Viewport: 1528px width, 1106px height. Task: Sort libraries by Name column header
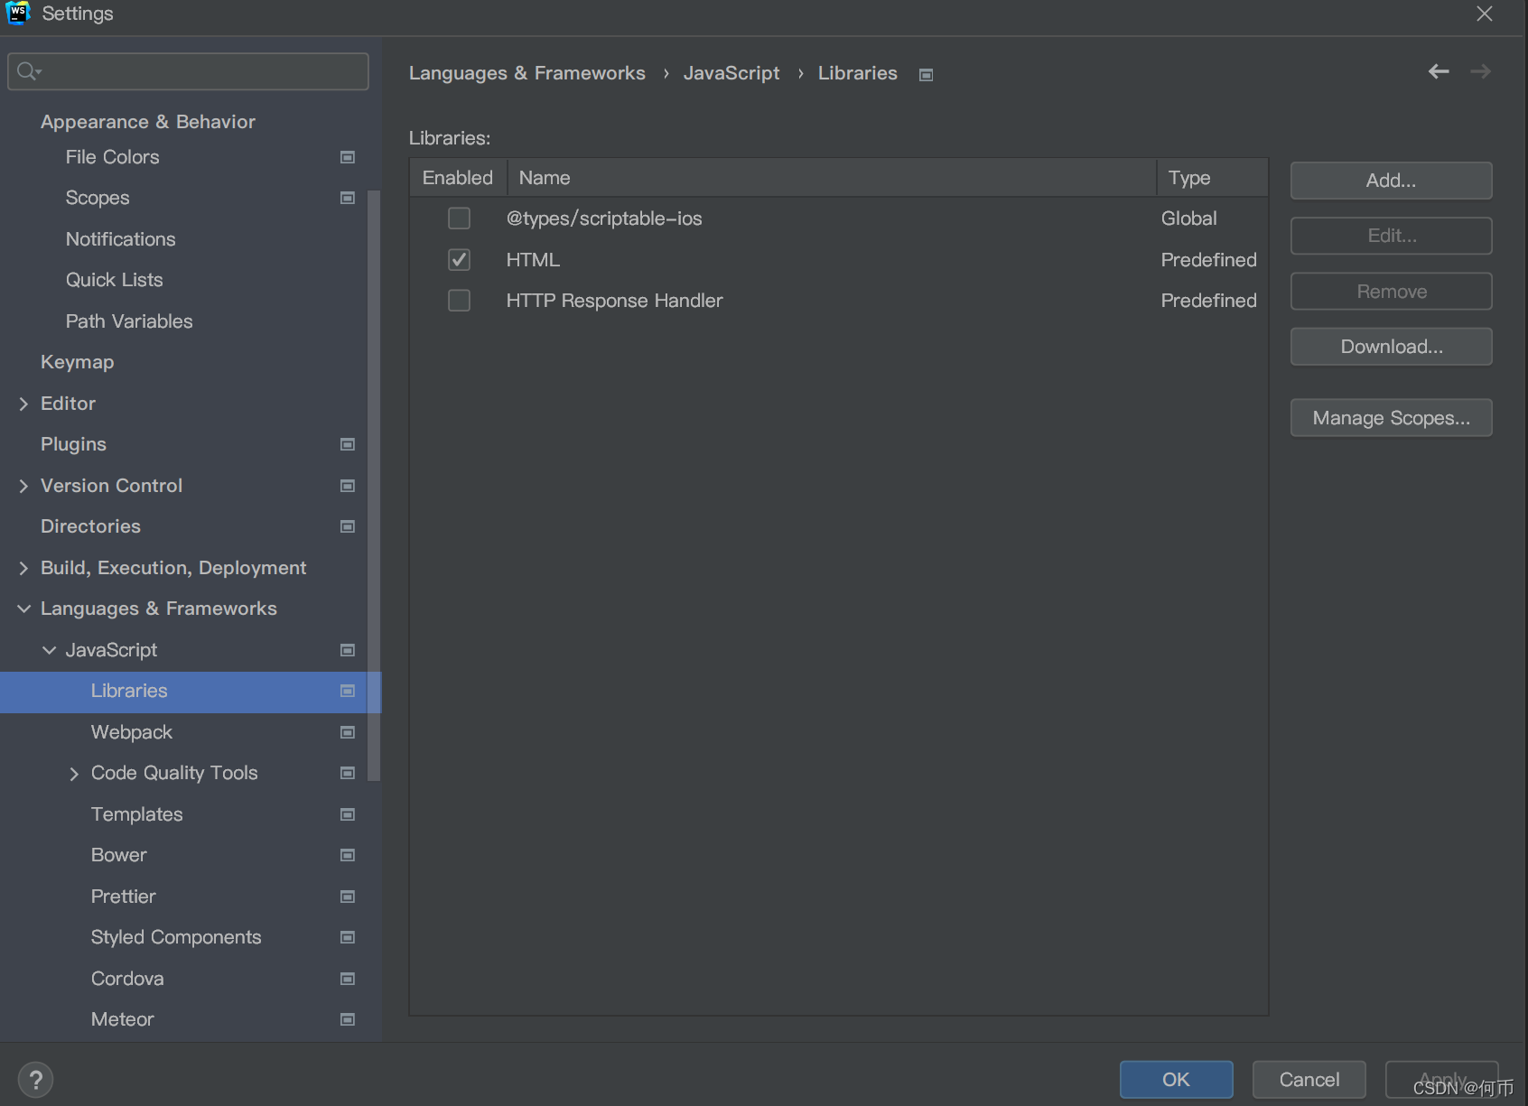coord(832,178)
